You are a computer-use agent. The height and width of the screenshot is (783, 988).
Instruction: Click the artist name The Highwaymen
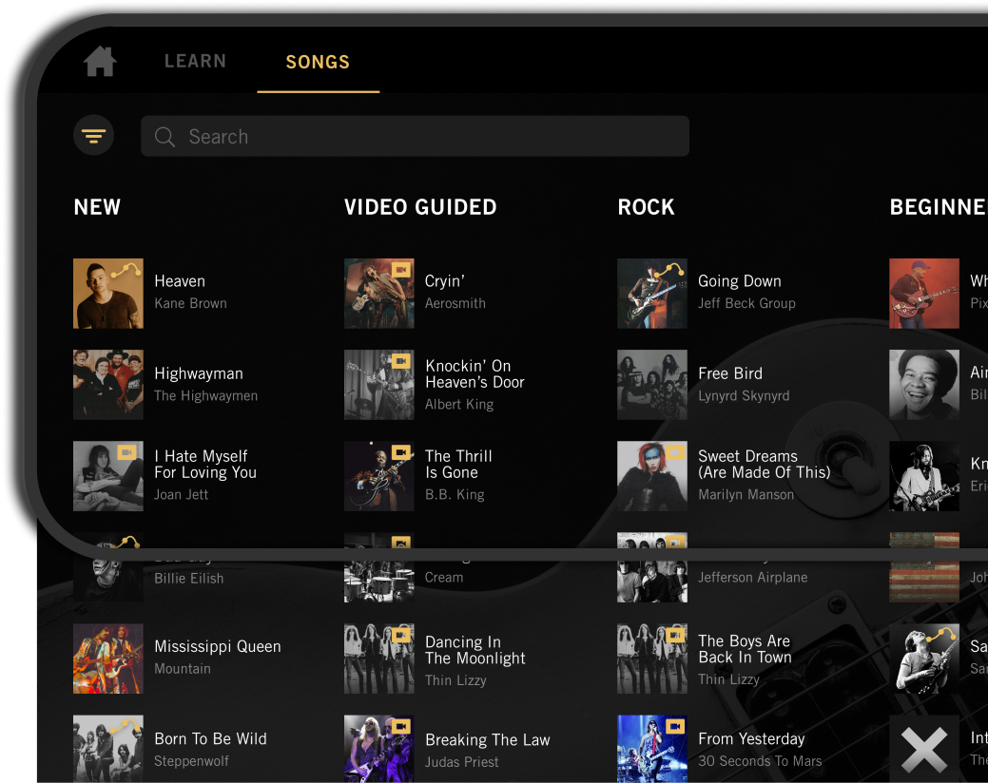(x=206, y=396)
